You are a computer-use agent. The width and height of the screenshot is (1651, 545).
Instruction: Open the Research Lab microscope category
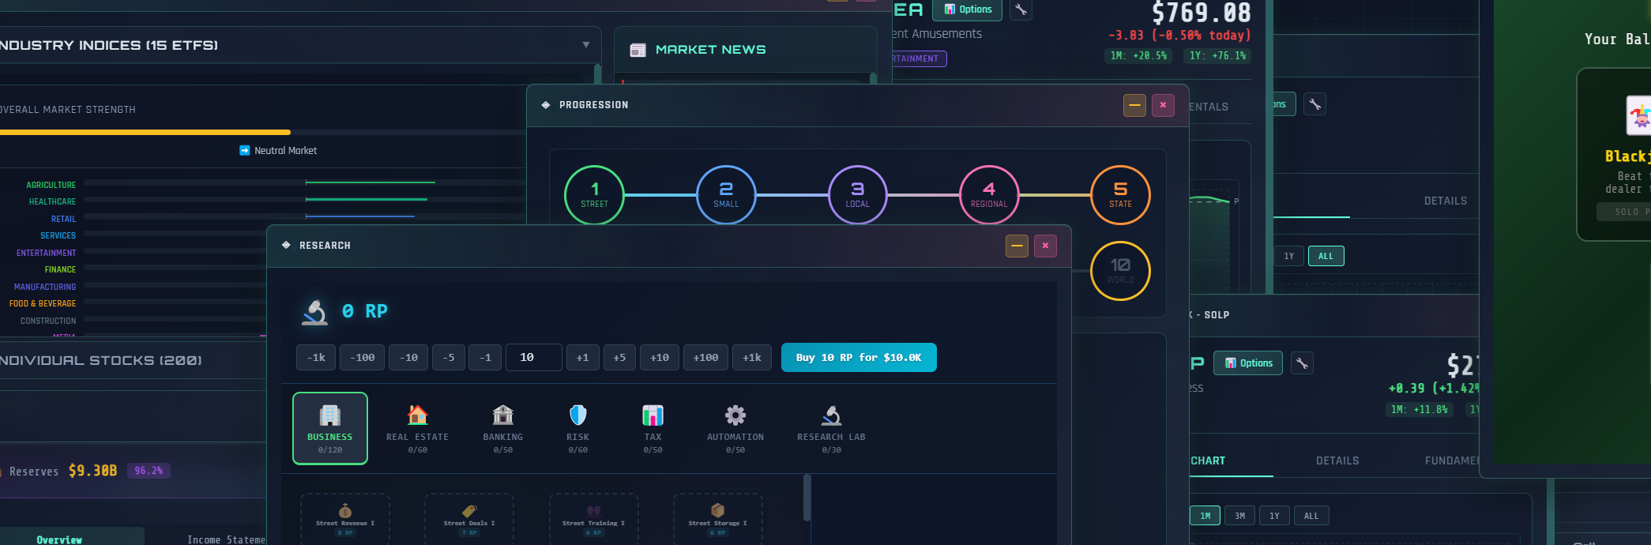point(831,428)
